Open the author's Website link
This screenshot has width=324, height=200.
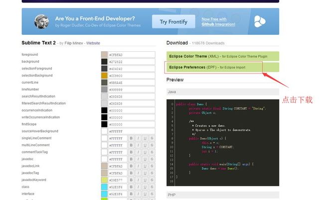tap(93, 43)
